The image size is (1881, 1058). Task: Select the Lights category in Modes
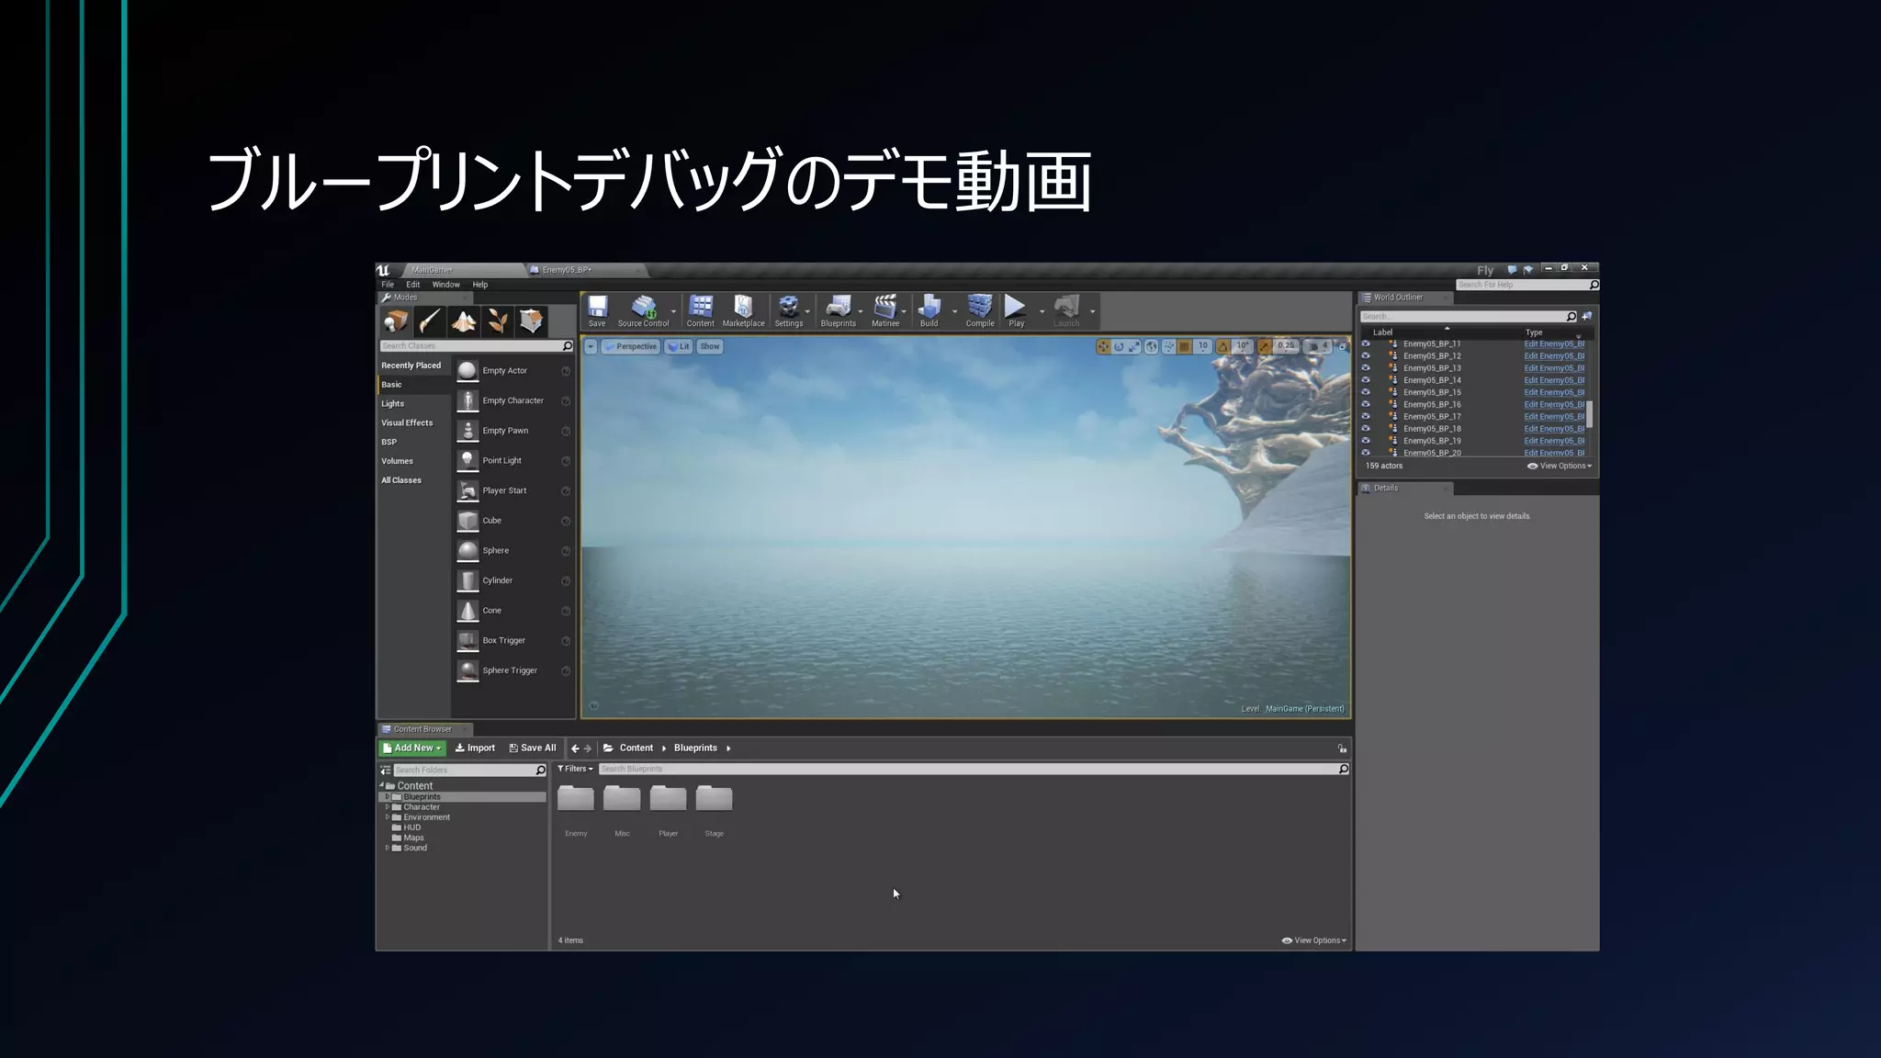[x=393, y=404]
